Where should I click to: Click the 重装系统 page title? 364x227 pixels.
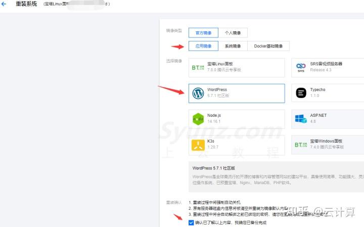(x=26, y=4)
